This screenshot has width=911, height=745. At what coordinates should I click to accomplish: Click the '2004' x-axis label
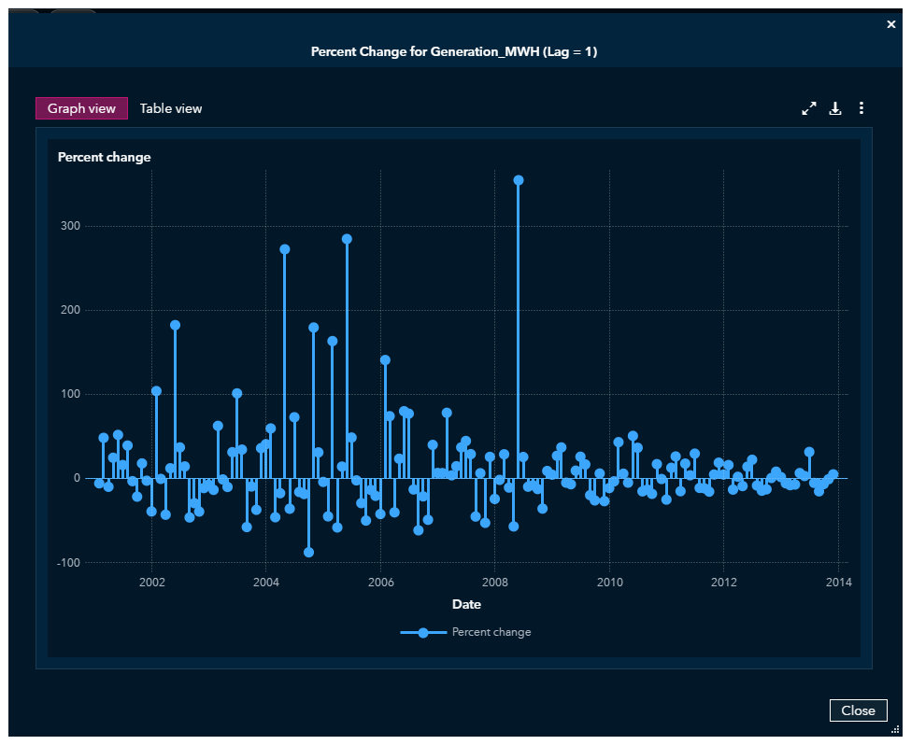(266, 583)
